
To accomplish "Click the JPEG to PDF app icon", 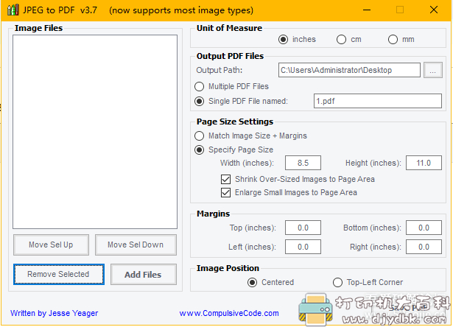I will click(x=13, y=10).
